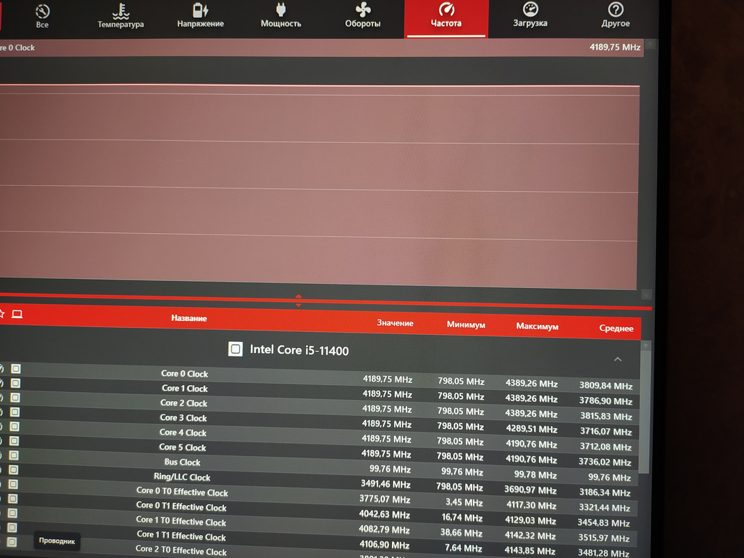744x558 pixels.
Task: Click the graph scrollbar up arrow
Action: (650, 44)
